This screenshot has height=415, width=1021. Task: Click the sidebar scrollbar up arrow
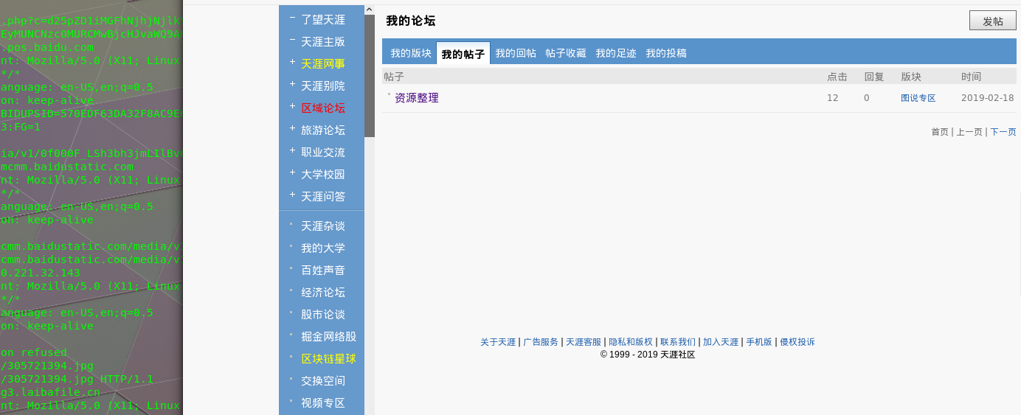pyautogui.click(x=370, y=10)
